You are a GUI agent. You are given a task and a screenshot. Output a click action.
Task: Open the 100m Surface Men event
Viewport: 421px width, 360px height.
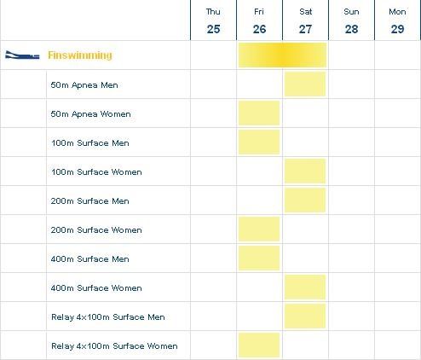tap(90, 143)
